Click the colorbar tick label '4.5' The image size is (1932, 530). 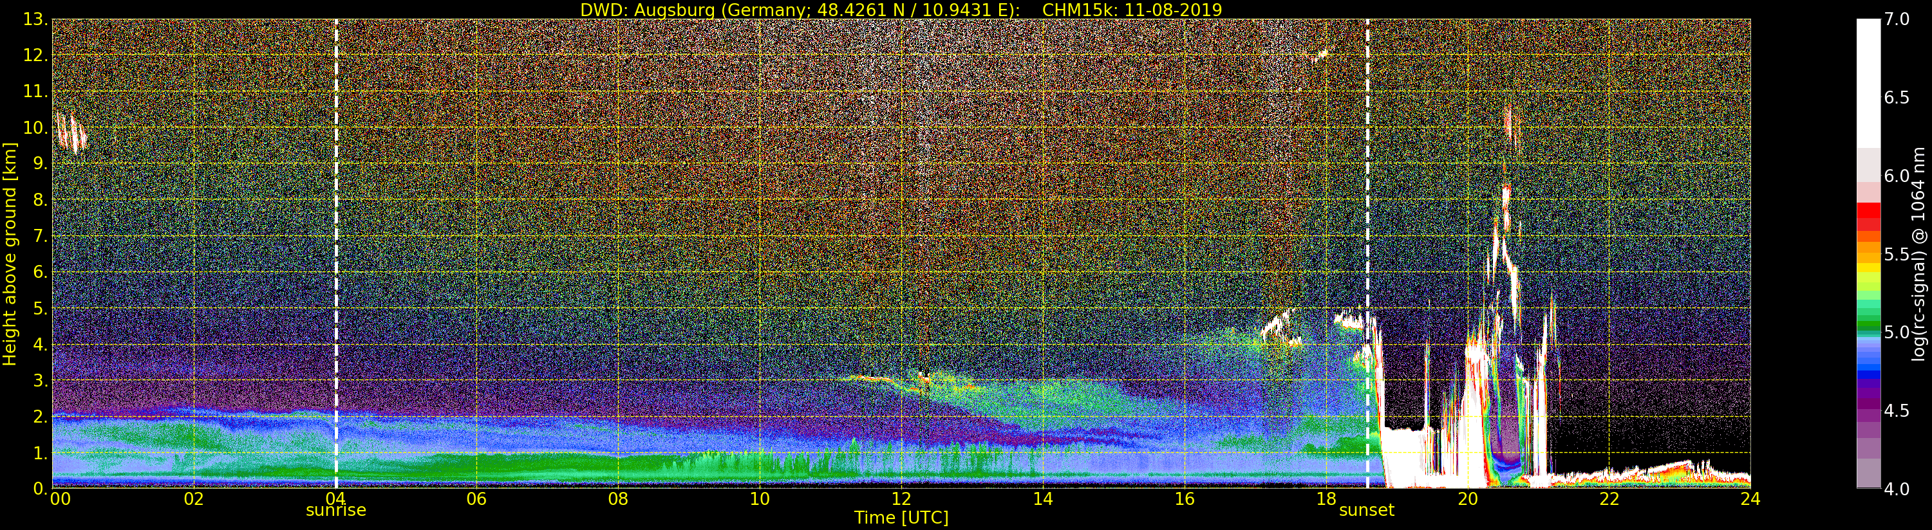coord(1897,410)
